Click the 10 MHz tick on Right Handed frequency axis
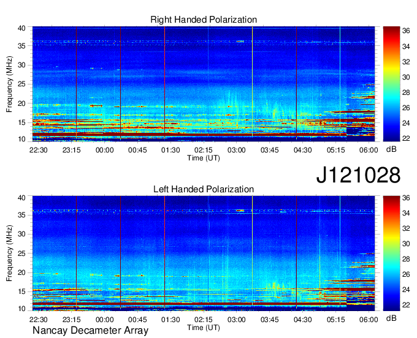417x338 pixels. (x=22, y=139)
